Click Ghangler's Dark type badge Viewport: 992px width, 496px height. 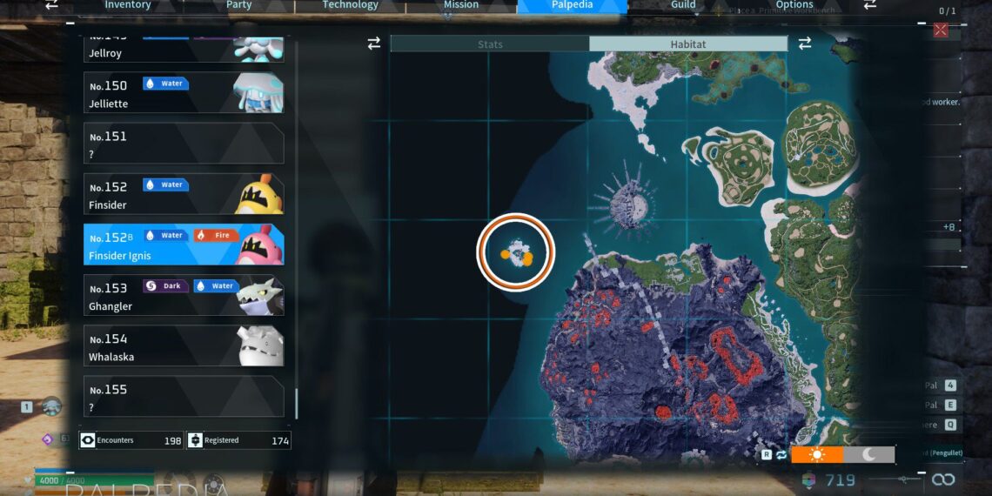[x=165, y=286]
